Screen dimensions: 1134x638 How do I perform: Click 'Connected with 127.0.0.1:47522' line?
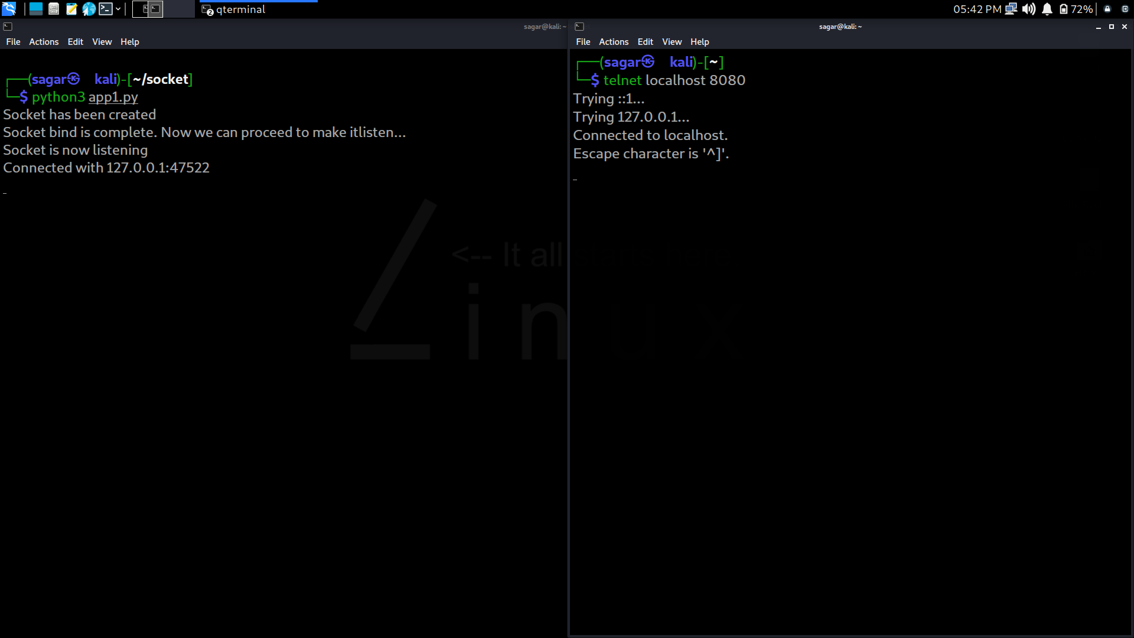click(x=106, y=168)
